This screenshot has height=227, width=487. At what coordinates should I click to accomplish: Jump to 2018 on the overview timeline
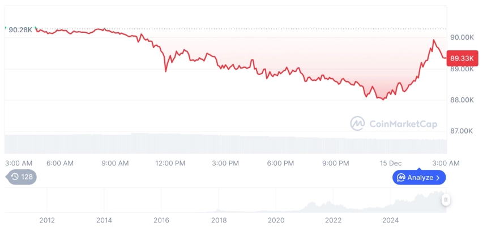(219, 220)
